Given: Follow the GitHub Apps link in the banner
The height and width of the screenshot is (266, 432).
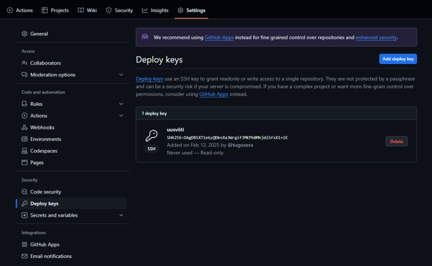Looking at the screenshot, I should [219, 38].
